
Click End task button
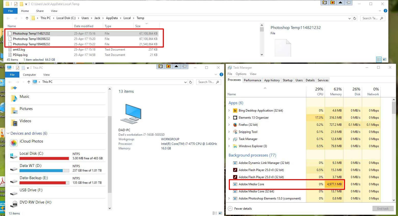383,209
